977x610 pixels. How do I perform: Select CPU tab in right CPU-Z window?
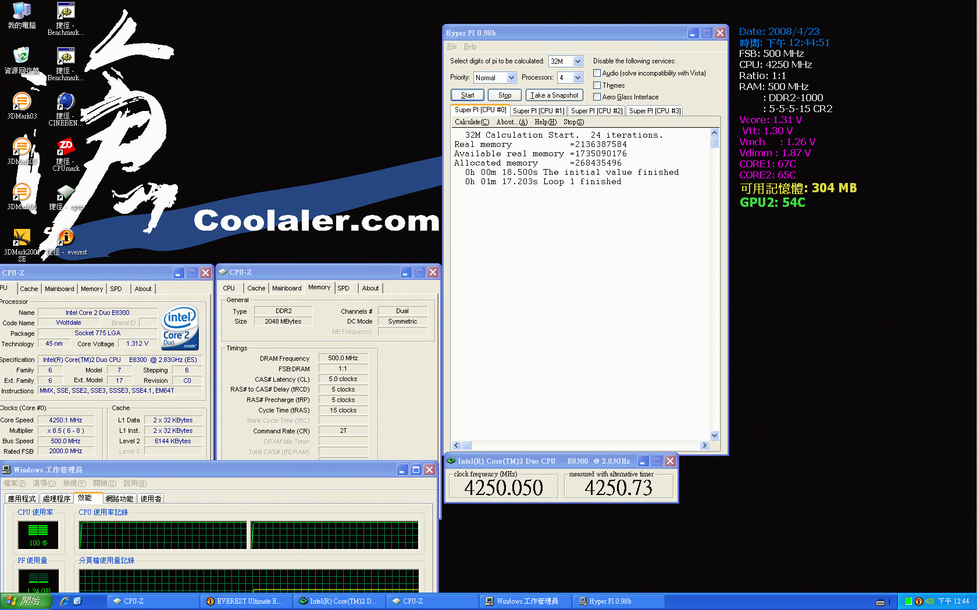[x=229, y=288]
